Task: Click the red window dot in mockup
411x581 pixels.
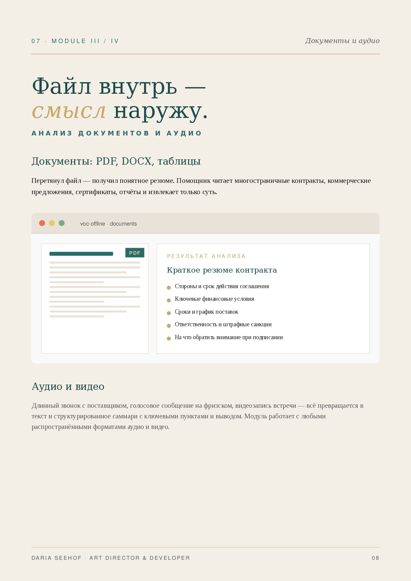Action: 42,223
